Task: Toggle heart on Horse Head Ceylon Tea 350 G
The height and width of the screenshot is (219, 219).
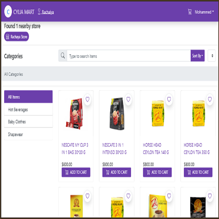Action: coord(210,99)
